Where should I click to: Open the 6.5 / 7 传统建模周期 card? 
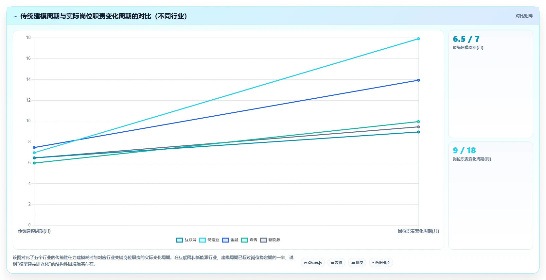490,84
